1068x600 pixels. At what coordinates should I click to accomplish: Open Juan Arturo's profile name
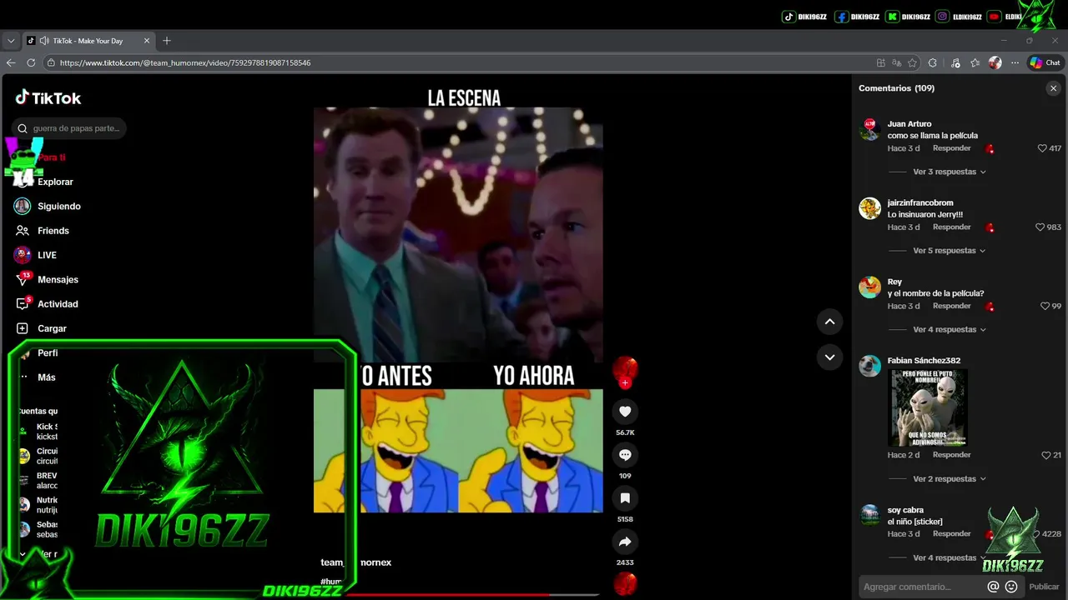pos(909,124)
